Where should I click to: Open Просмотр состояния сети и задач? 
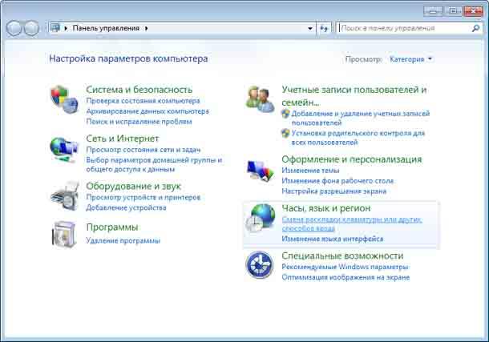tap(143, 150)
